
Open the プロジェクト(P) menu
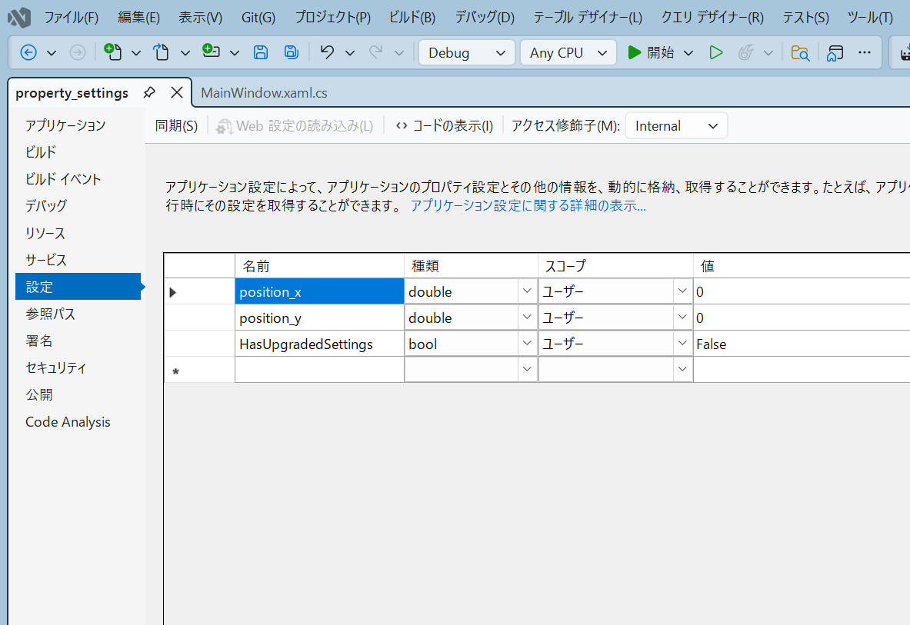pyautogui.click(x=332, y=18)
